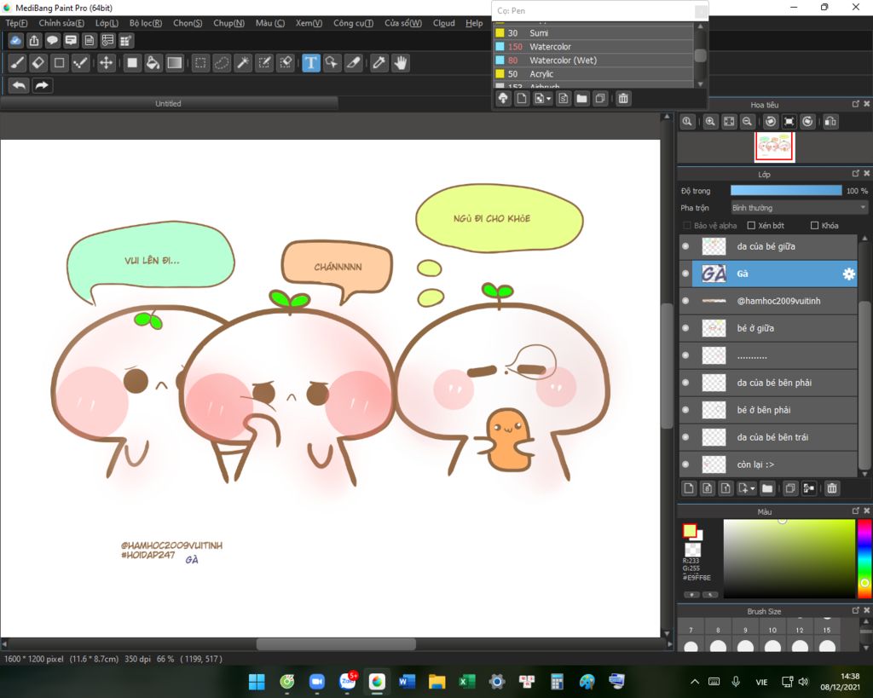This screenshot has height=698, width=873.
Task: Zoom out using the Hoa tiêu navigator
Action: [747, 121]
